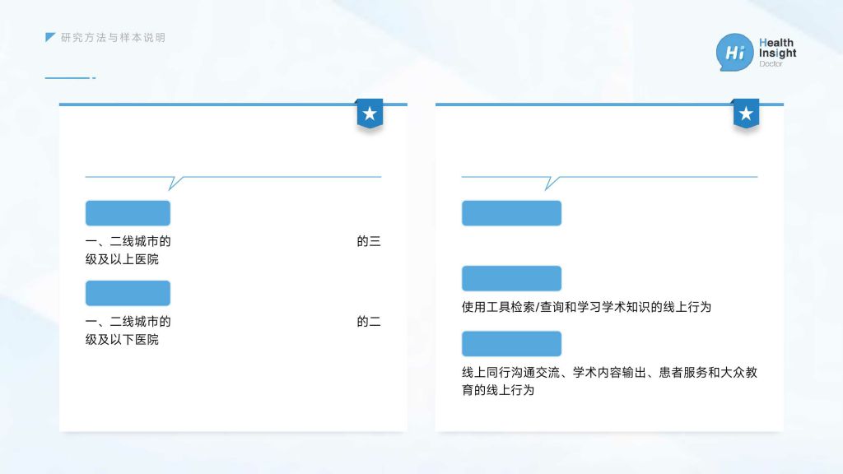Click blue label above 级及以上医院 text

coord(128,213)
